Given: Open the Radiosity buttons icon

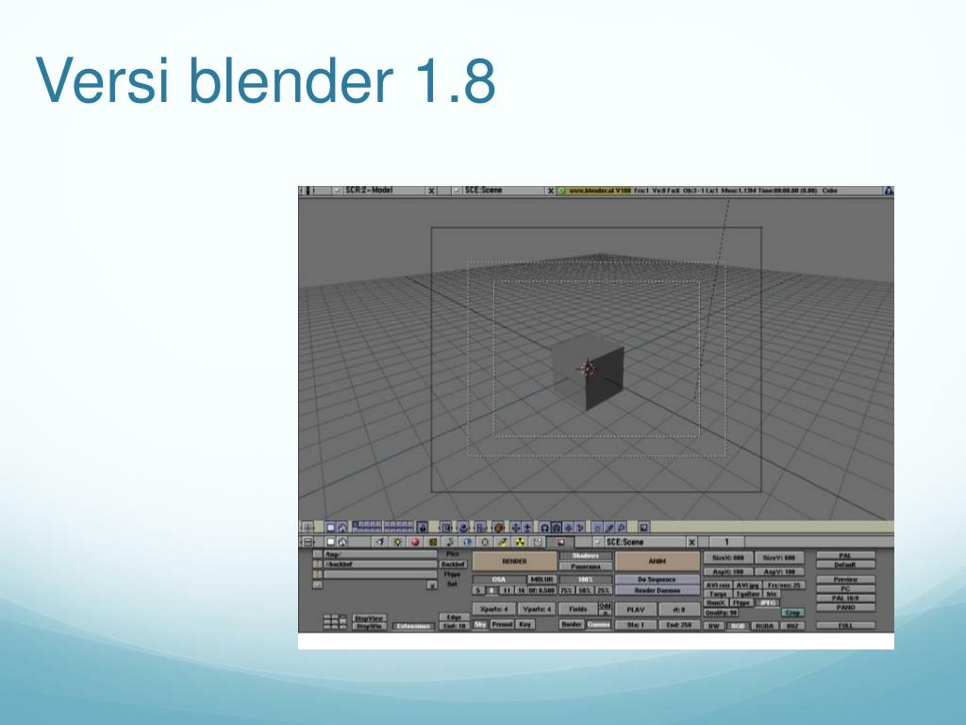Looking at the screenshot, I should click(520, 542).
